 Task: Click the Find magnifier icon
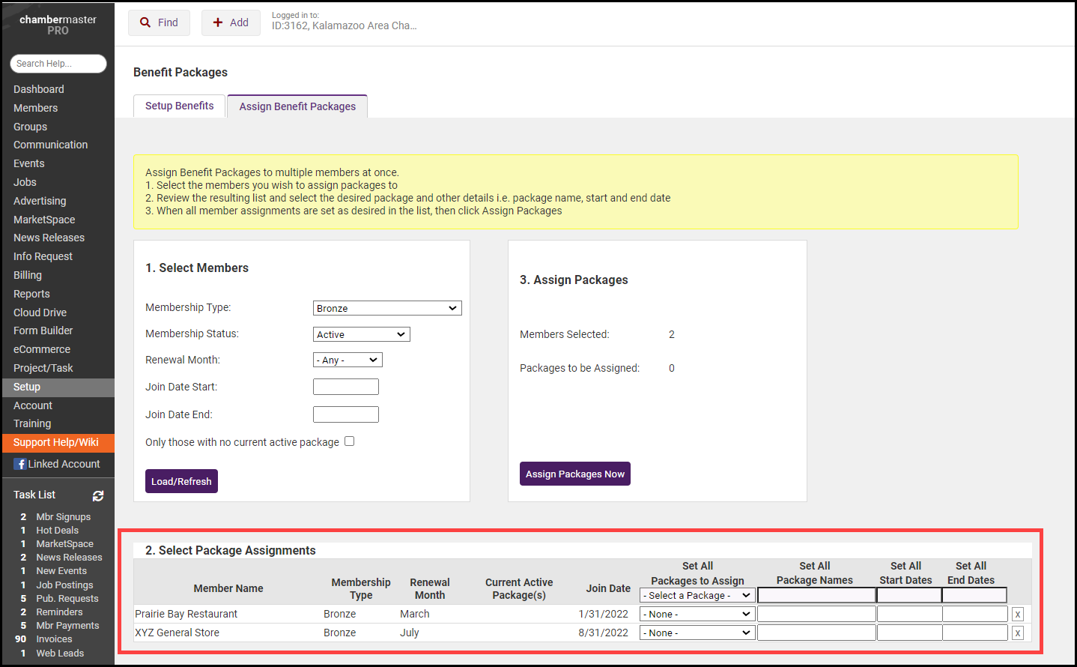pos(145,22)
